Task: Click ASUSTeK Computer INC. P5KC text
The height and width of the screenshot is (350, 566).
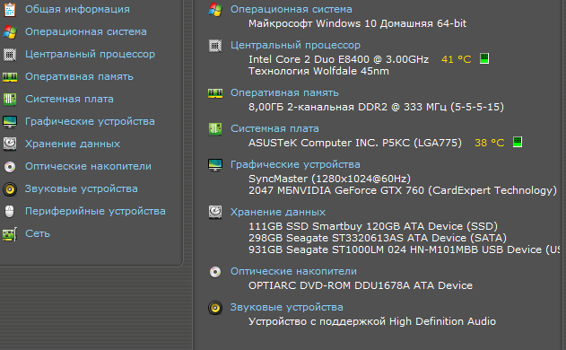Action: tap(355, 143)
